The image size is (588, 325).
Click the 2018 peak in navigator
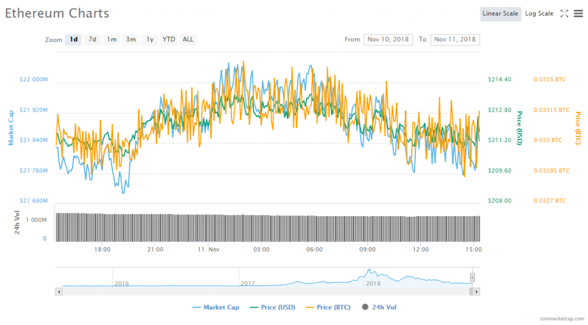(x=369, y=270)
